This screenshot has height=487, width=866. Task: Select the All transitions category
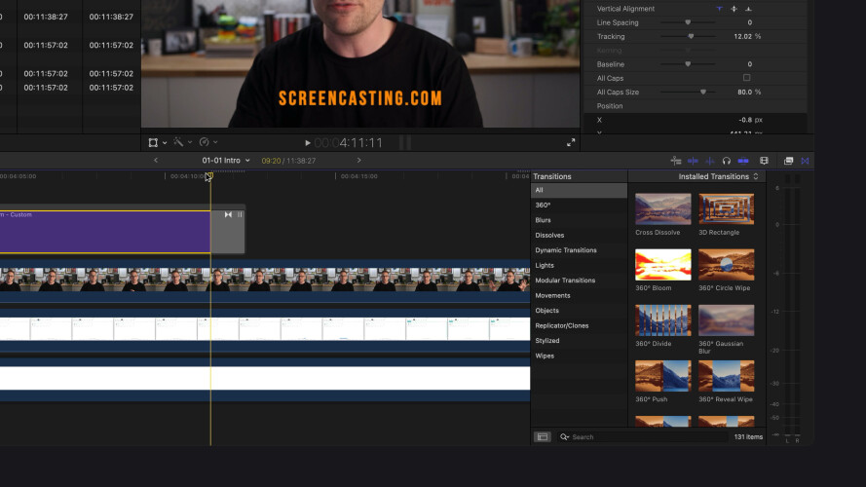point(579,190)
